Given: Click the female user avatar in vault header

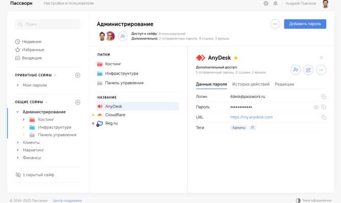Looking at the screenshot, I should point(110,36).
